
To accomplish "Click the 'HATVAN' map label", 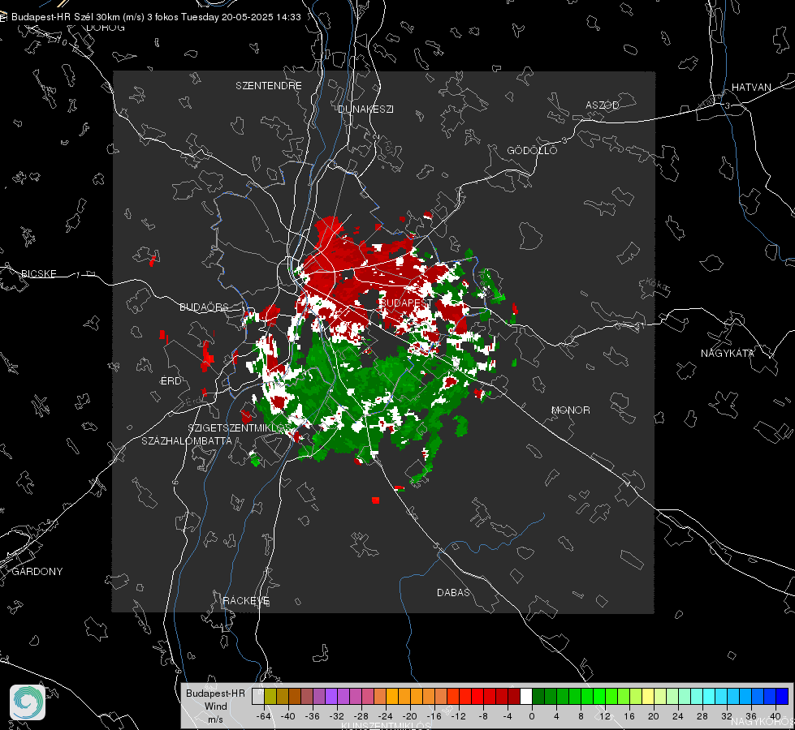I will point(751,87).
